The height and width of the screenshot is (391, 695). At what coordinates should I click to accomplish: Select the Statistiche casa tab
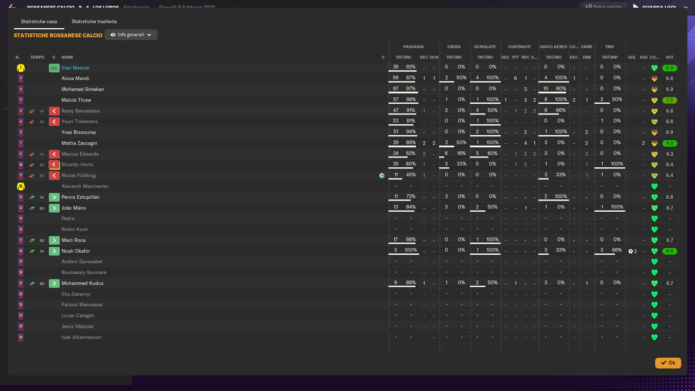pyautogui.click(x=39, y=22)
